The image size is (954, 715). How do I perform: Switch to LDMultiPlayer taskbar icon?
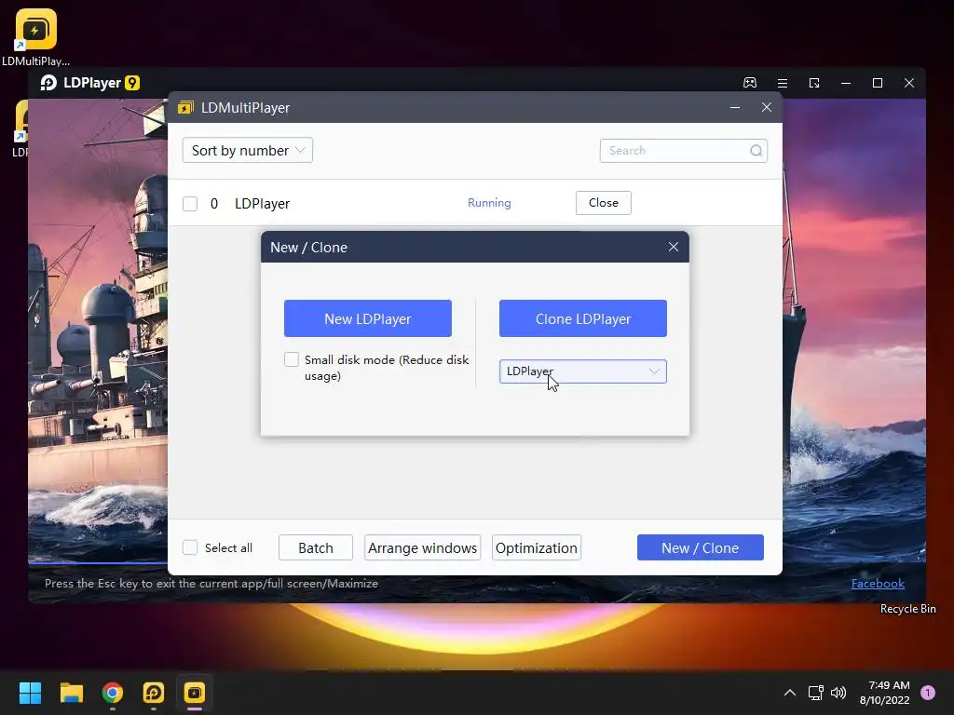click(195, 693)
